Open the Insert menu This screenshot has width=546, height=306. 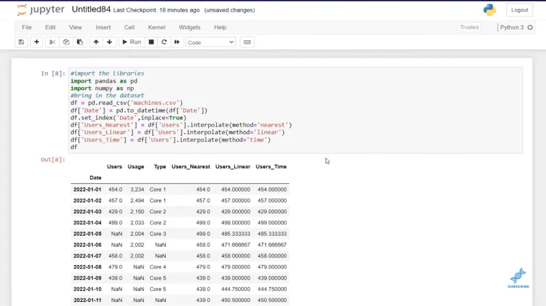coord(103,27)
